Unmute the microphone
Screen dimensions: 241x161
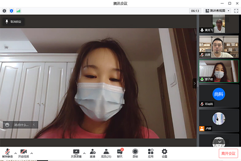(x=7, y=153)
